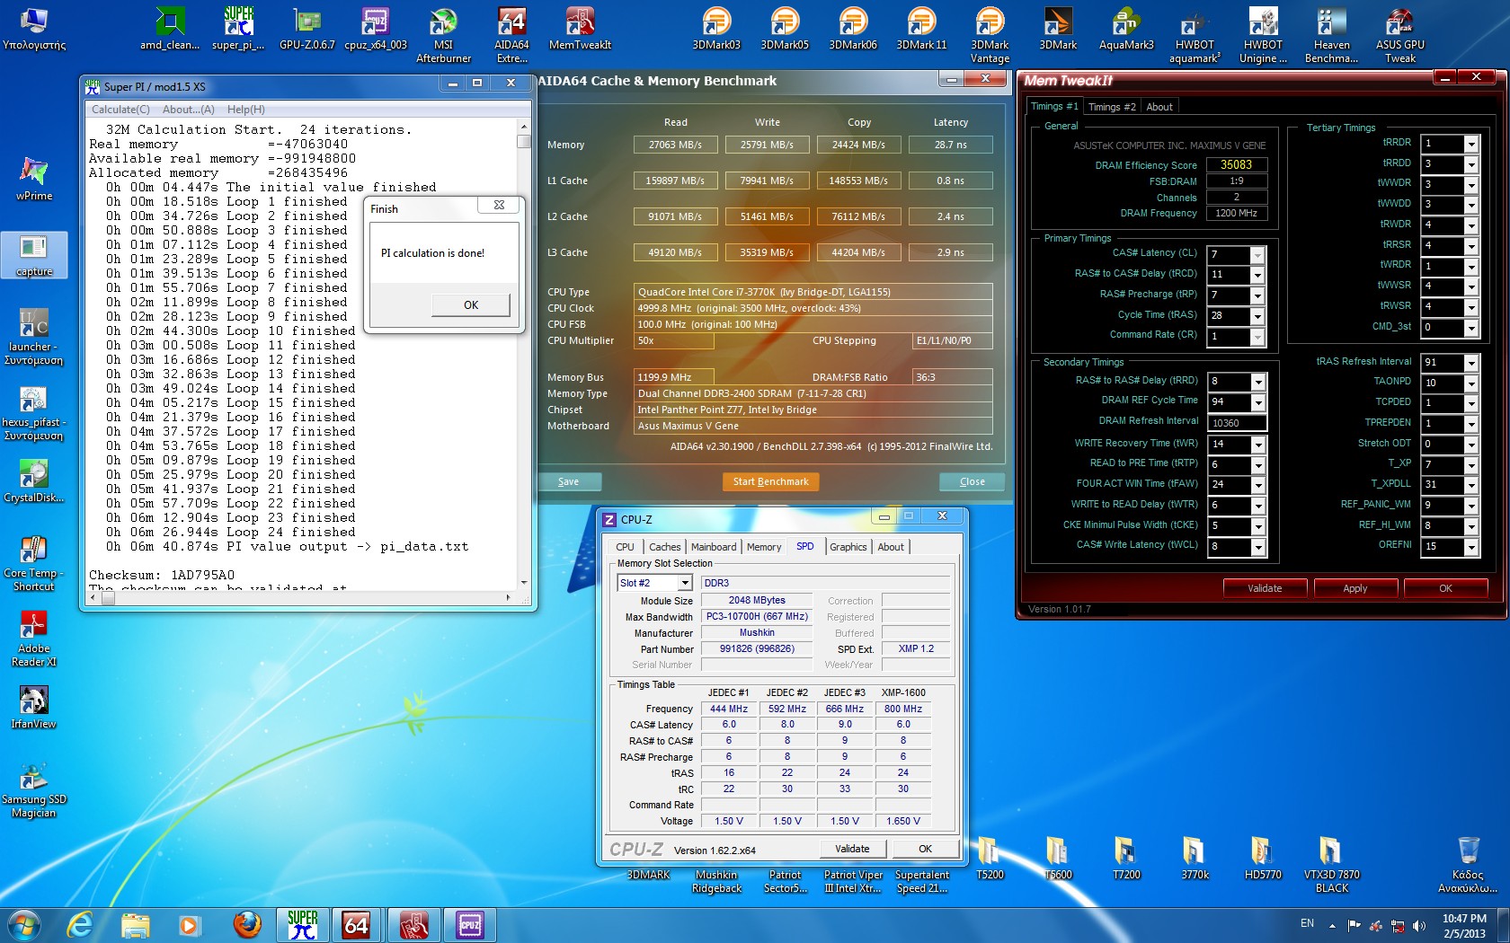The width and height of the screenshot is (1510, 943).
Task: Open the 3DMark05 desktop shortcut
Action: 785,29
